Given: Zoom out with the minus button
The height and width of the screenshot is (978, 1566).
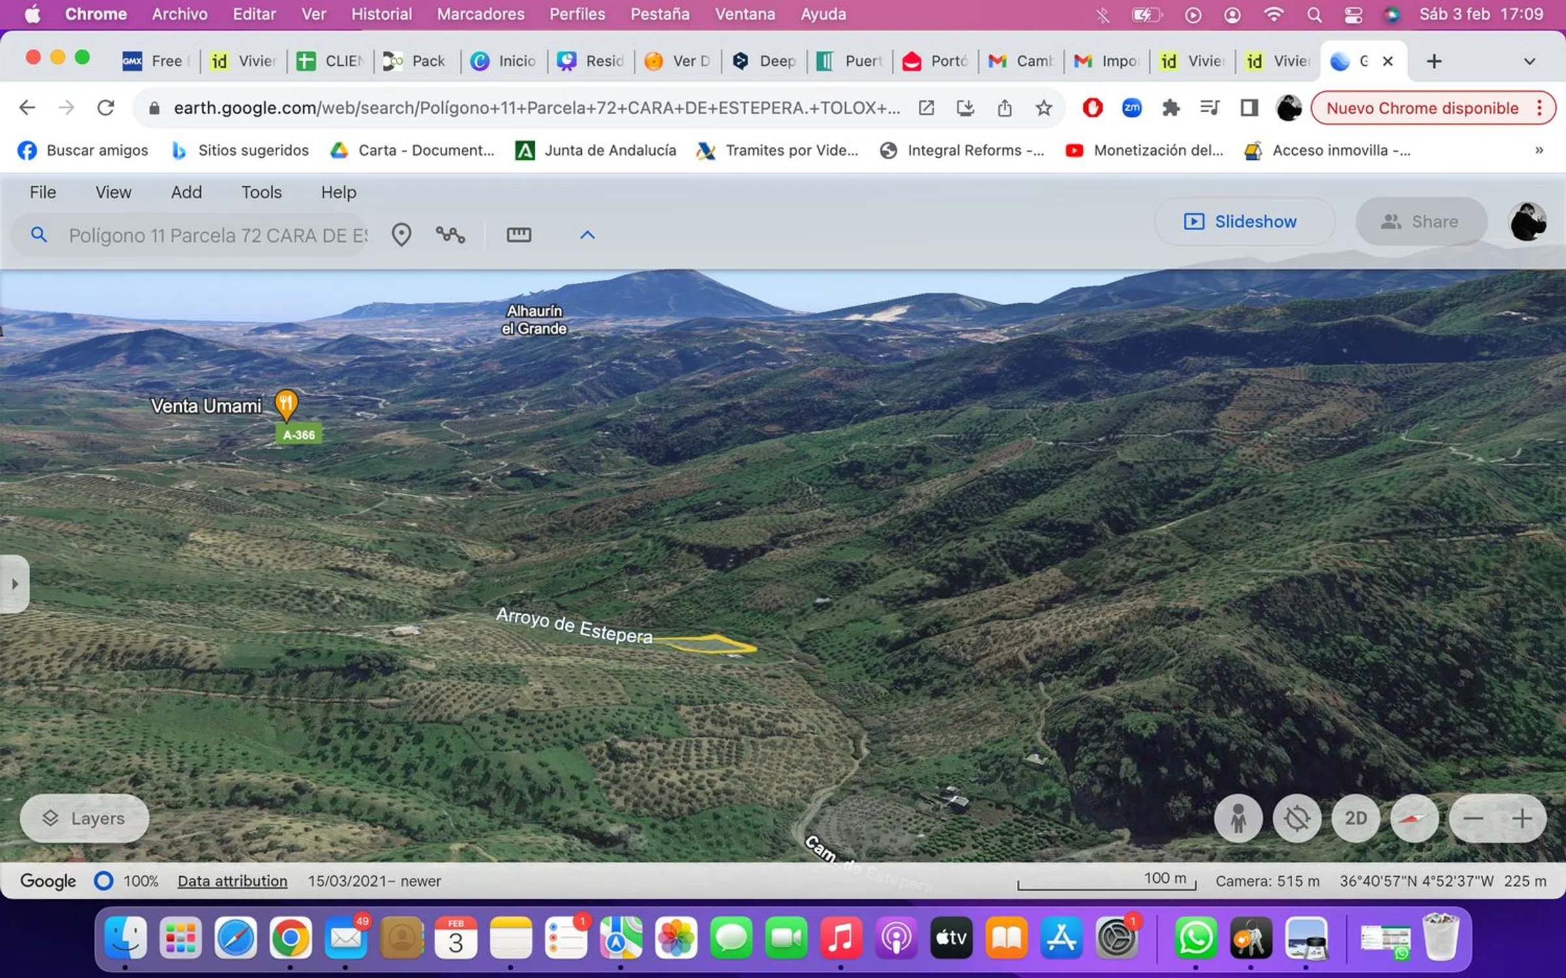Looking at the screenshot, I should coord(1473,818).
